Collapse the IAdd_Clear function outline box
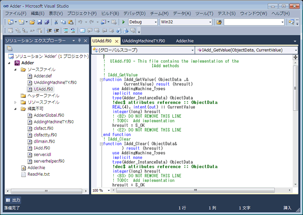The height and width of the screenshot is (215, 303). click(101, 144)
